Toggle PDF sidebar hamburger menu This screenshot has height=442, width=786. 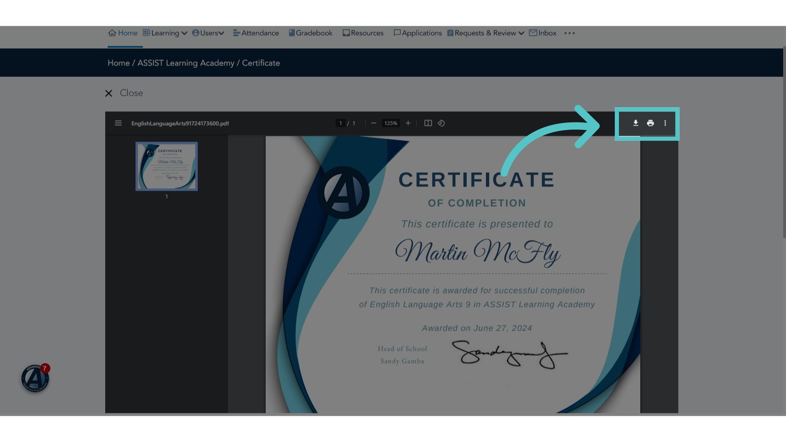click(118, 123)
